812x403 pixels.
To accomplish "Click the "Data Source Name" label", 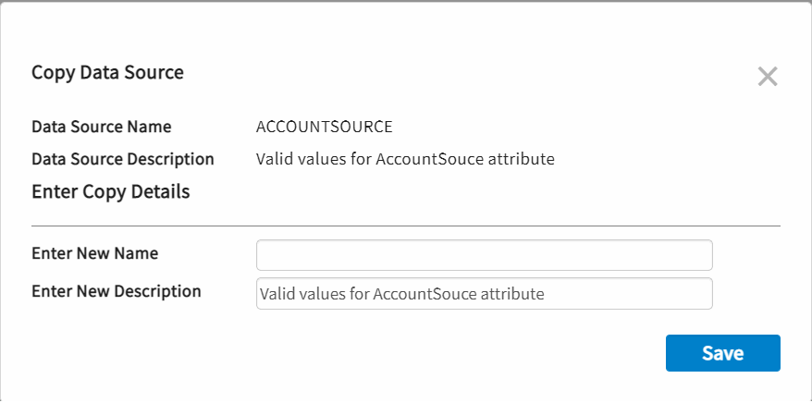I will (x=101, y=127).
